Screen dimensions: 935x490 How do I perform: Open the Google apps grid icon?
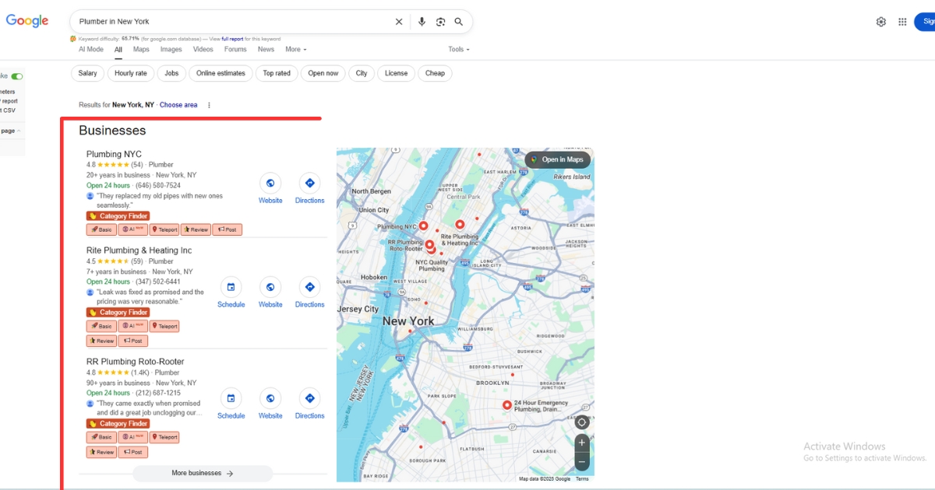point(902,22)
